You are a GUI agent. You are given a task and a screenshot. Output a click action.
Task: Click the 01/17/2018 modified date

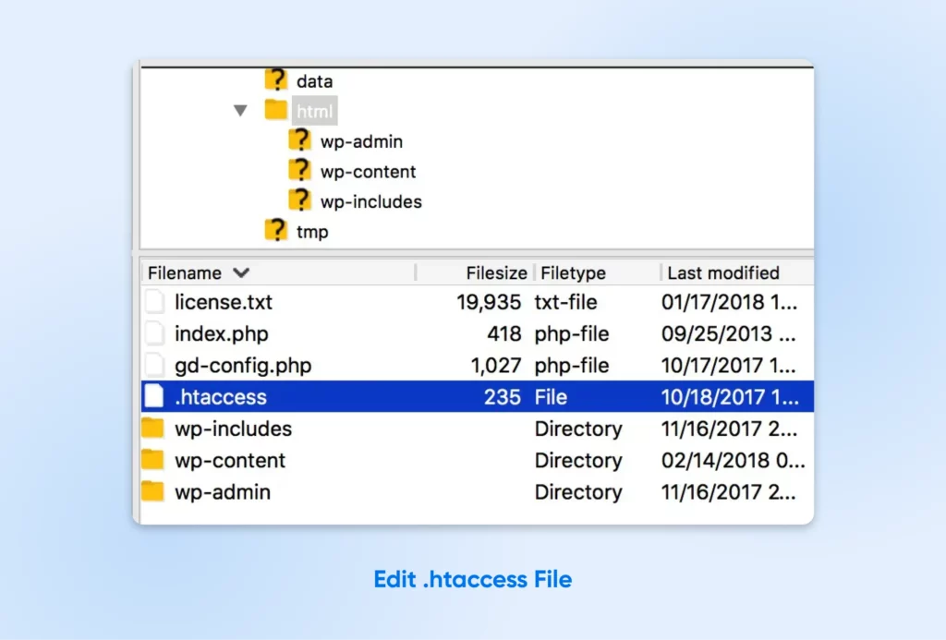click(x=730, y=302)
